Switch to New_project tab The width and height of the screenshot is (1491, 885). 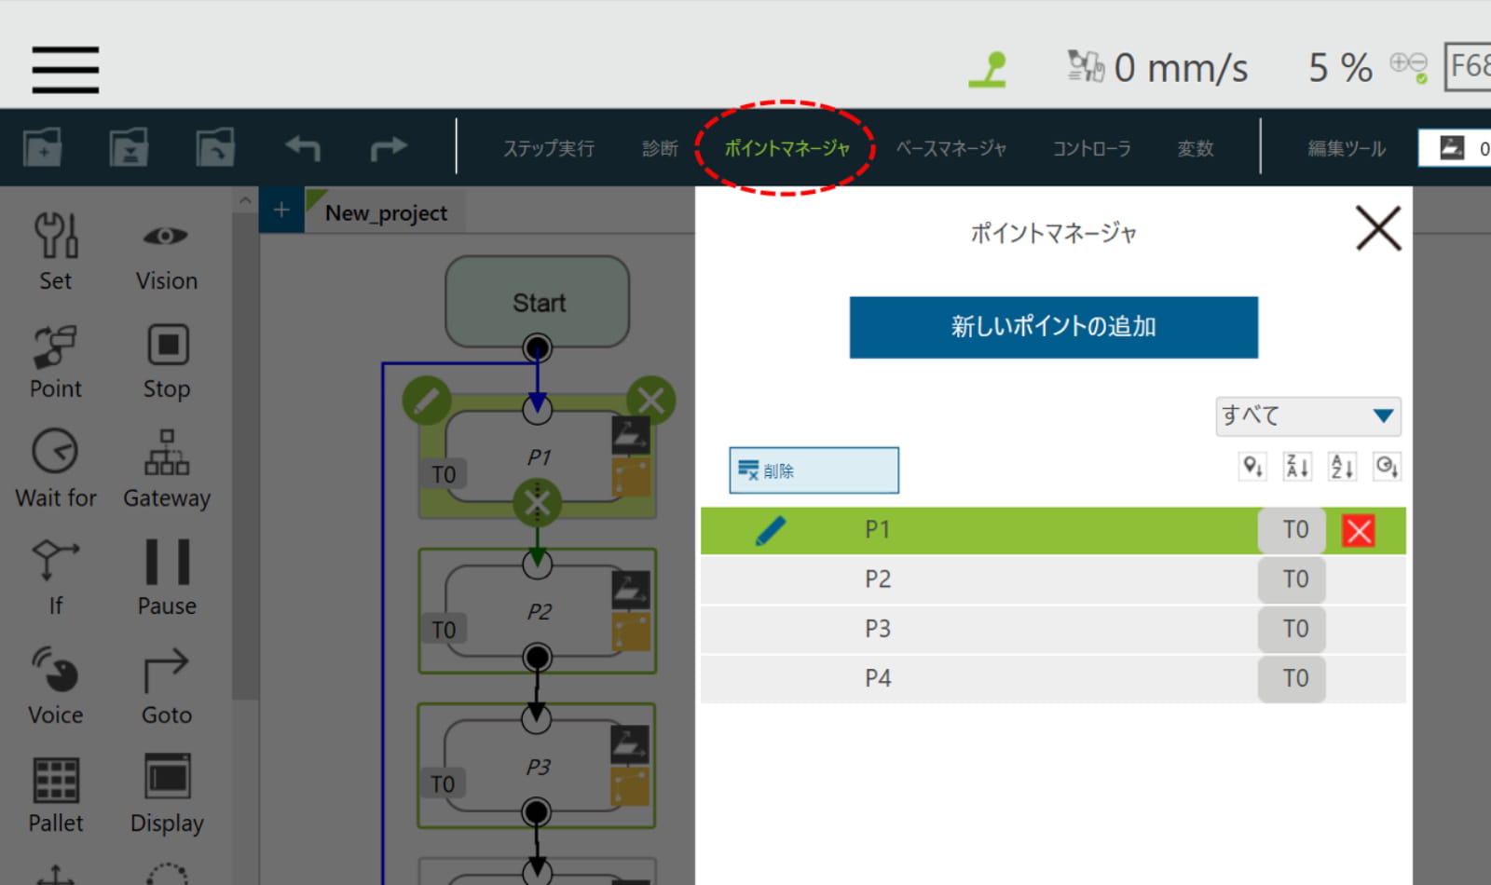(x=386, y=212)
